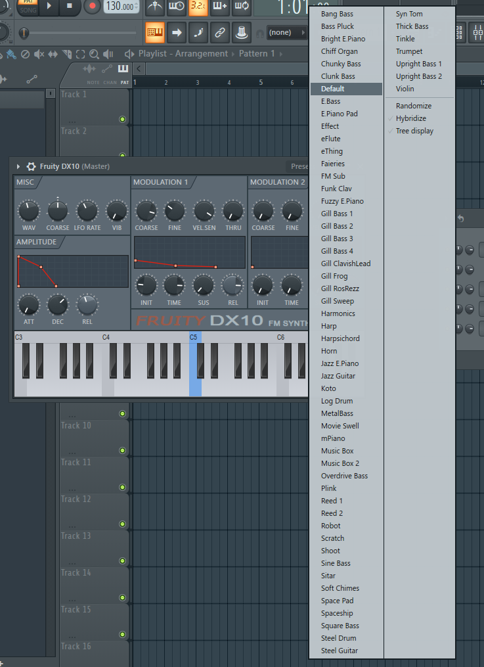Click Track 2 header label
The height and width of the screenshot is (667, 484).
tap(74, 131)
